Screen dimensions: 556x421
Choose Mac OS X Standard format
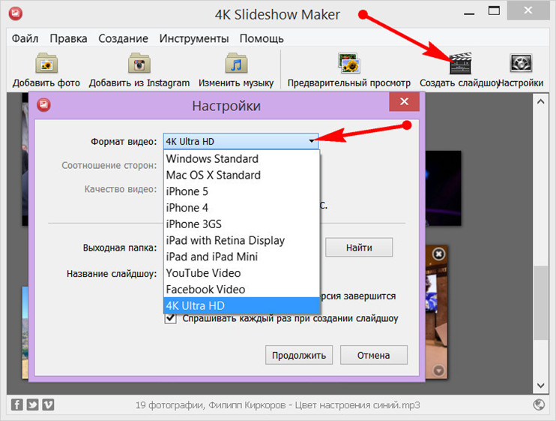tap(241, 175)
